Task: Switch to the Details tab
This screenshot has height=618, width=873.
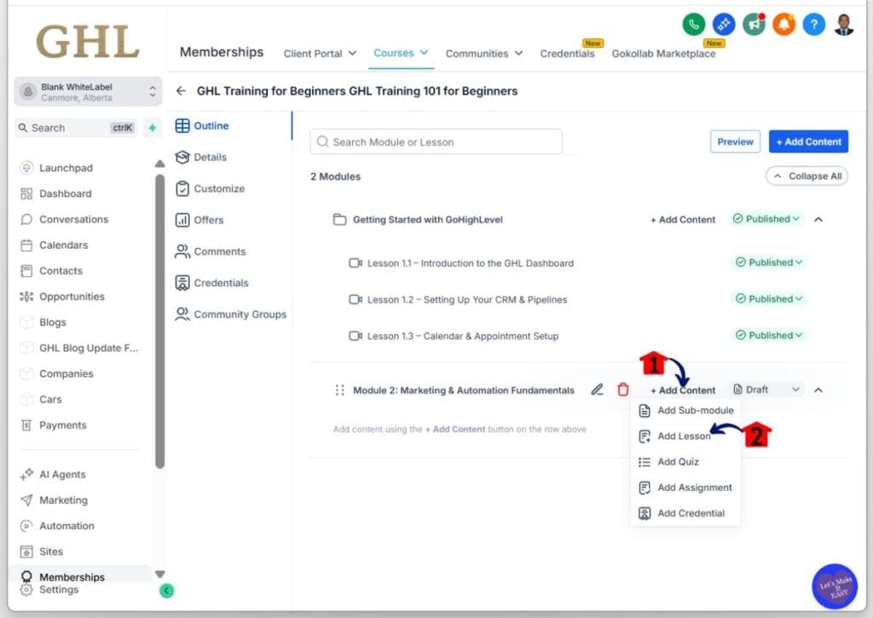Action: click(x=211, y=157)
